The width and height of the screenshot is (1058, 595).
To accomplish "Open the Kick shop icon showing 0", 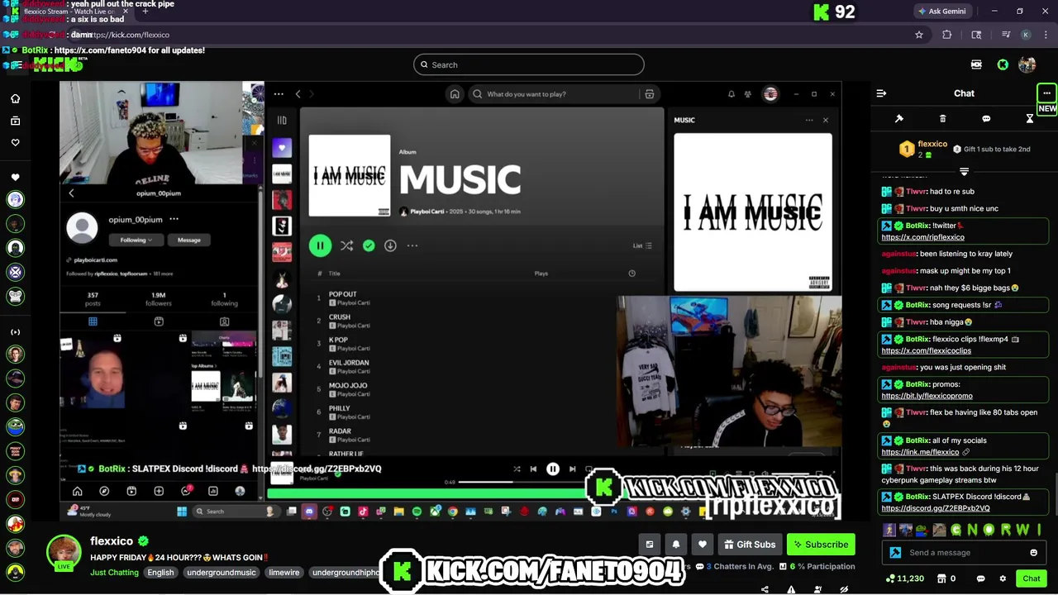I will [946, 578].
